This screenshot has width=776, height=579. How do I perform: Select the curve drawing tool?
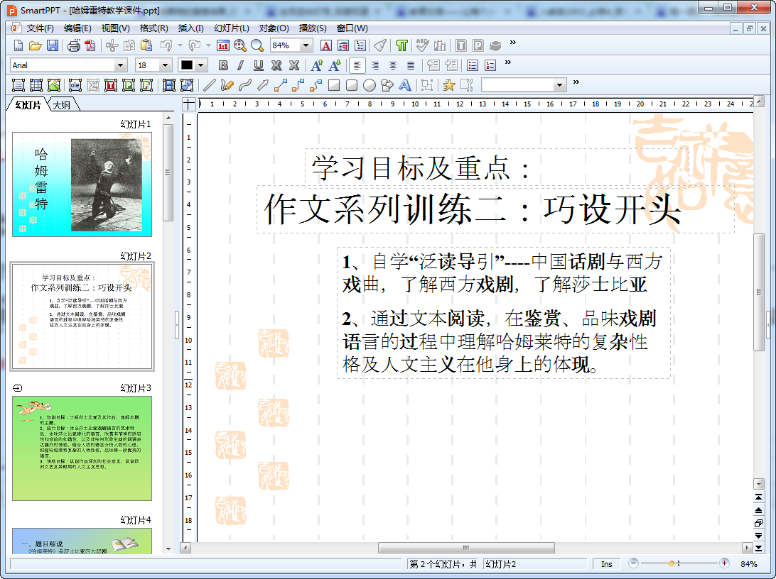pos(245,85)
